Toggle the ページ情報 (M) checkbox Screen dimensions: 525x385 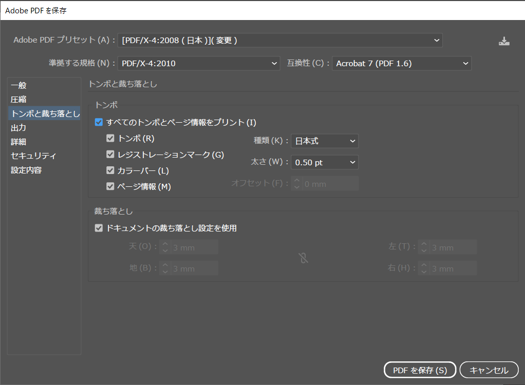coord(110,186)
